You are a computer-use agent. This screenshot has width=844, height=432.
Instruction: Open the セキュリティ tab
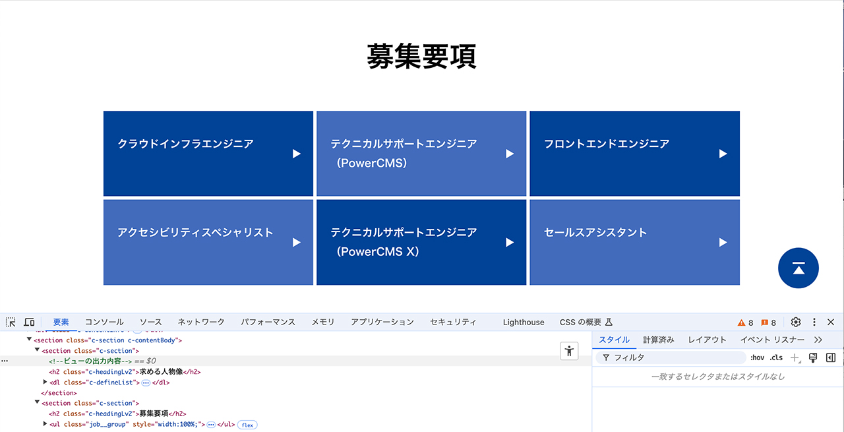(x=453, y=322)
